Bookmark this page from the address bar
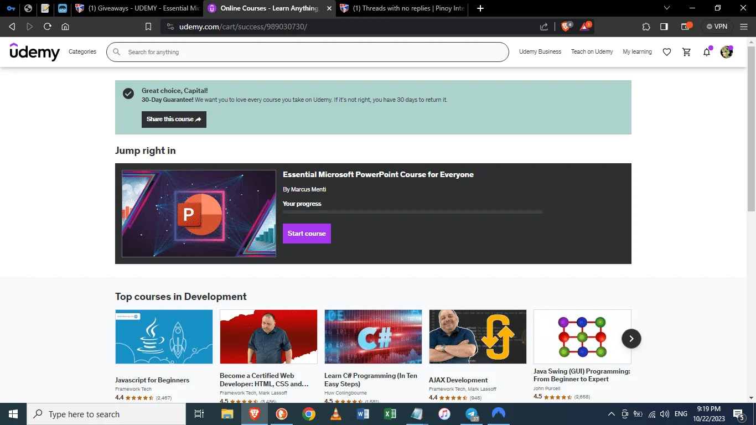The height and width of the screenshot is (425, 756). (x=148, y=27)
